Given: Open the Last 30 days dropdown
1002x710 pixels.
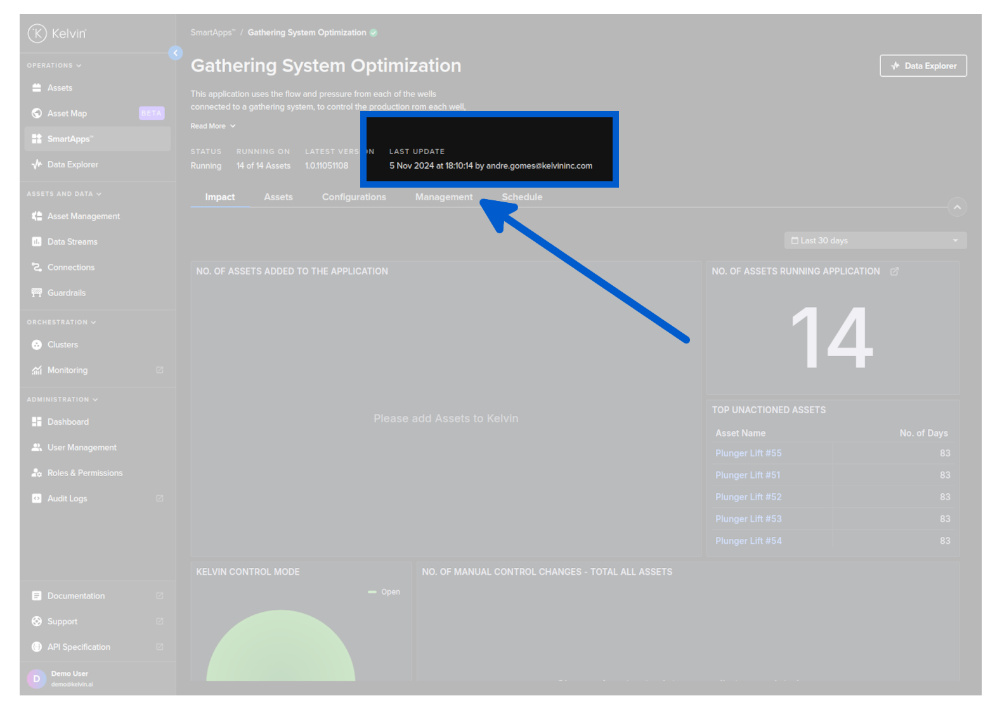Looking at the screenshot, I should coord(875,241).
